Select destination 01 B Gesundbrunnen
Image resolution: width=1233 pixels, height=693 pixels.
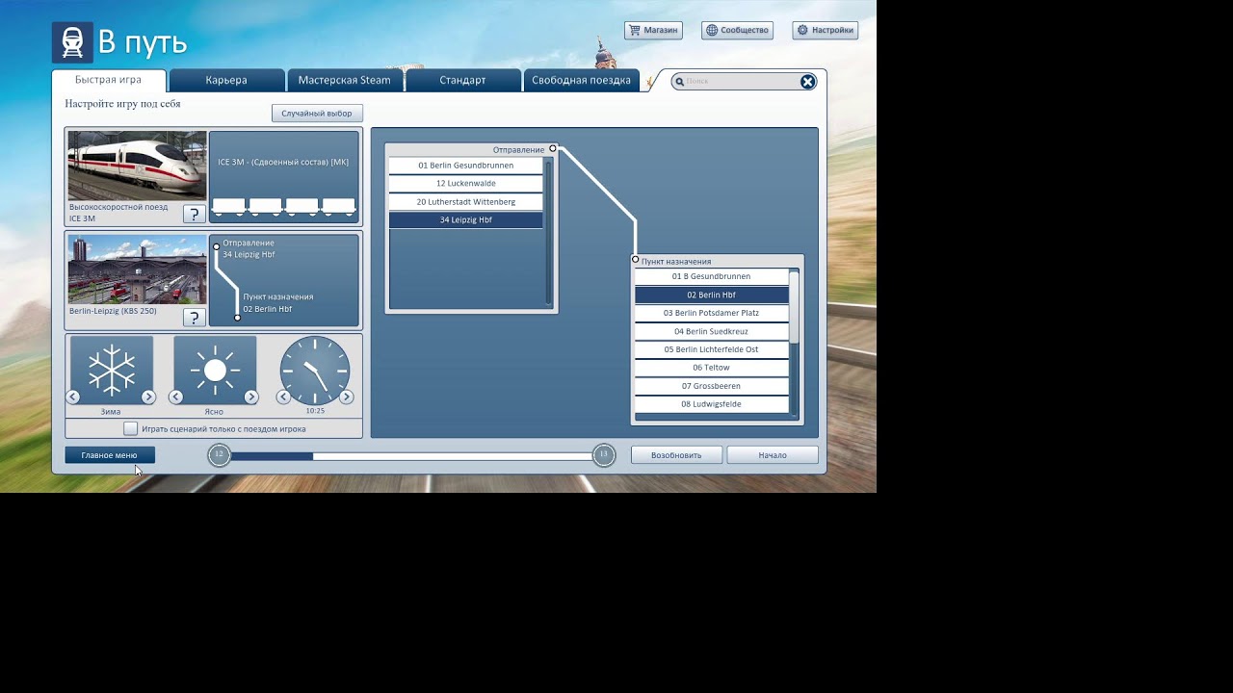712,276
